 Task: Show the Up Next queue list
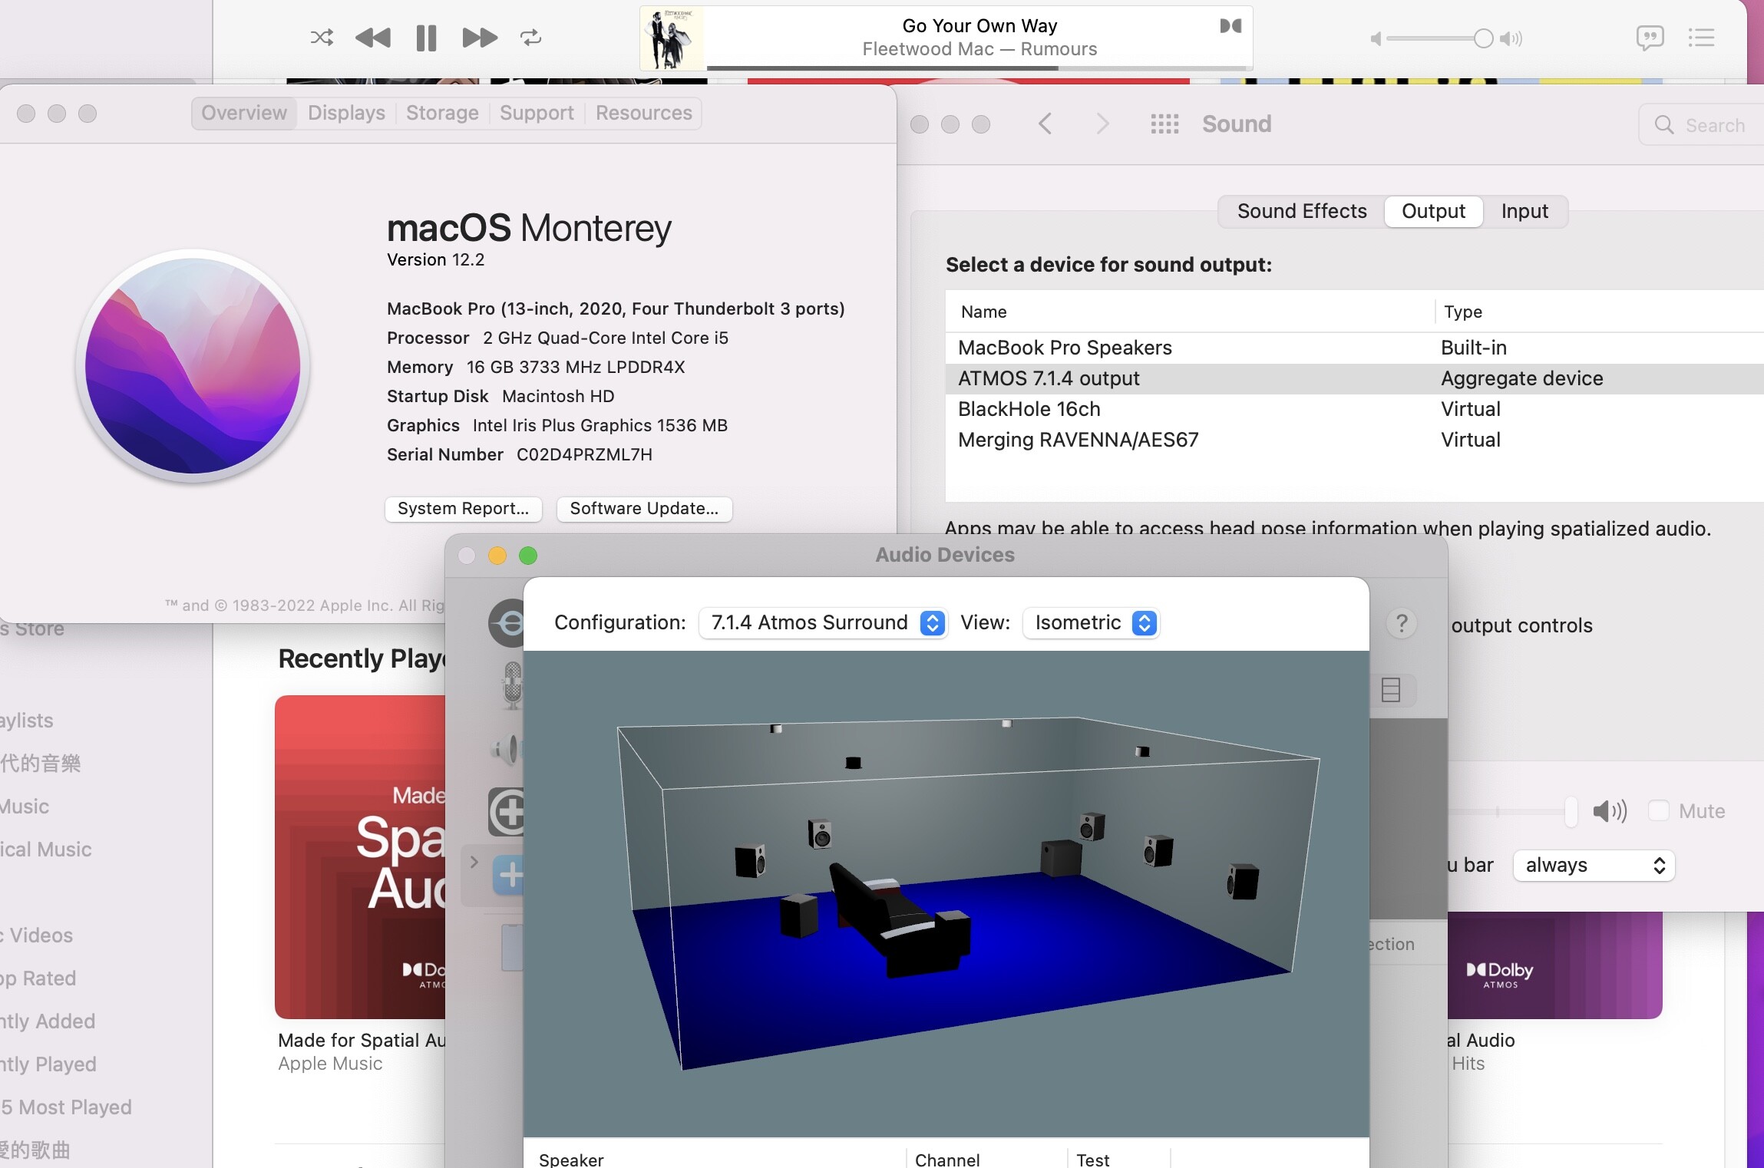pyautogui.click(x=1701, y=38)
